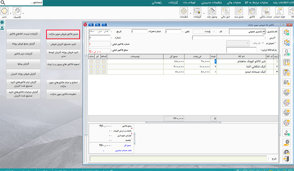The height and width of the screenshot is (171, 294).
Task: Click the table grid icon in invoice sidebar
Action: 286,62
